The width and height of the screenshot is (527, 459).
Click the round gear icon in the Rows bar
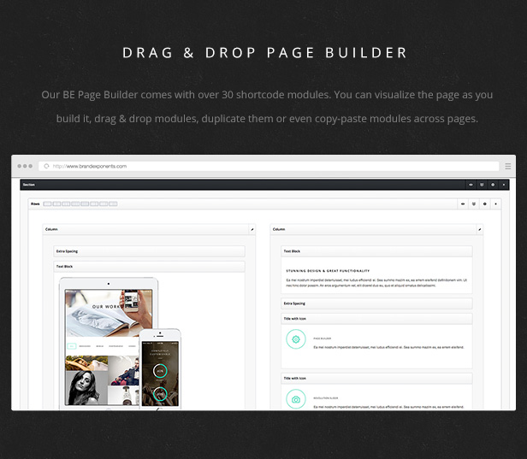coord(484,203)
